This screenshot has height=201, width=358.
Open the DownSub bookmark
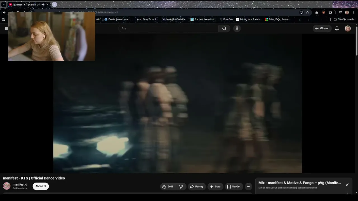[226, 19]
